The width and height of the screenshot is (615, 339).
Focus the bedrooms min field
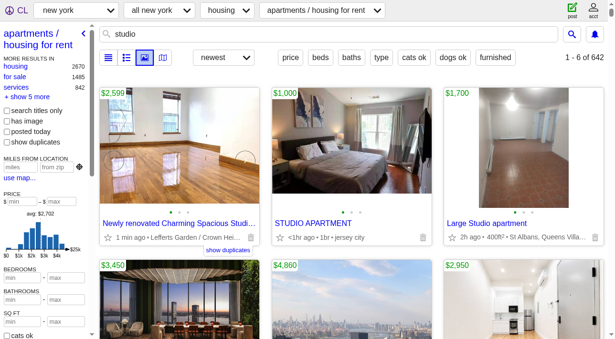tap(22, 278)
